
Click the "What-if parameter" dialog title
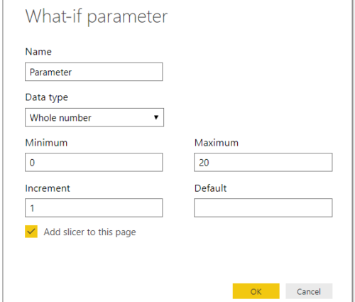point(97,17)
